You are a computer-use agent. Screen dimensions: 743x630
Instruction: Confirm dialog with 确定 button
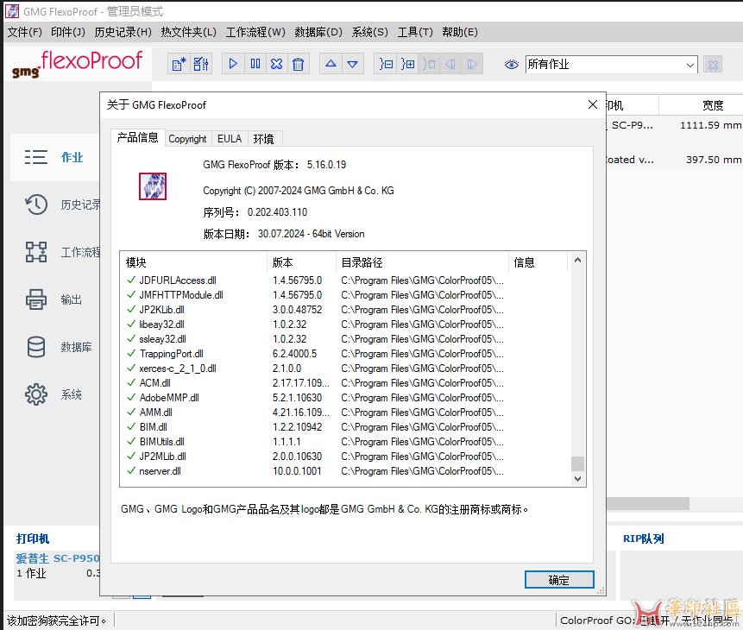(559, 580)
